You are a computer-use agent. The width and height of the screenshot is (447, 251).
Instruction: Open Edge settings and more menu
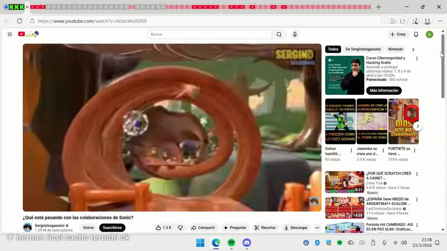click(x=440, y=21)
